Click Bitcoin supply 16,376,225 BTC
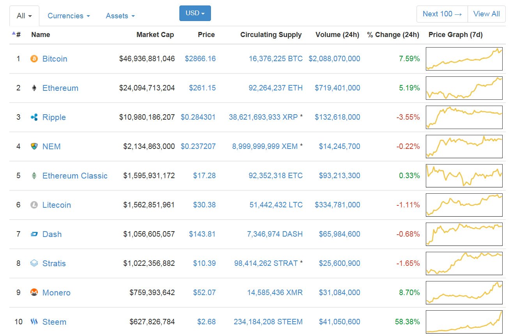The image size is (512, 336). click(x=276, y=59)
